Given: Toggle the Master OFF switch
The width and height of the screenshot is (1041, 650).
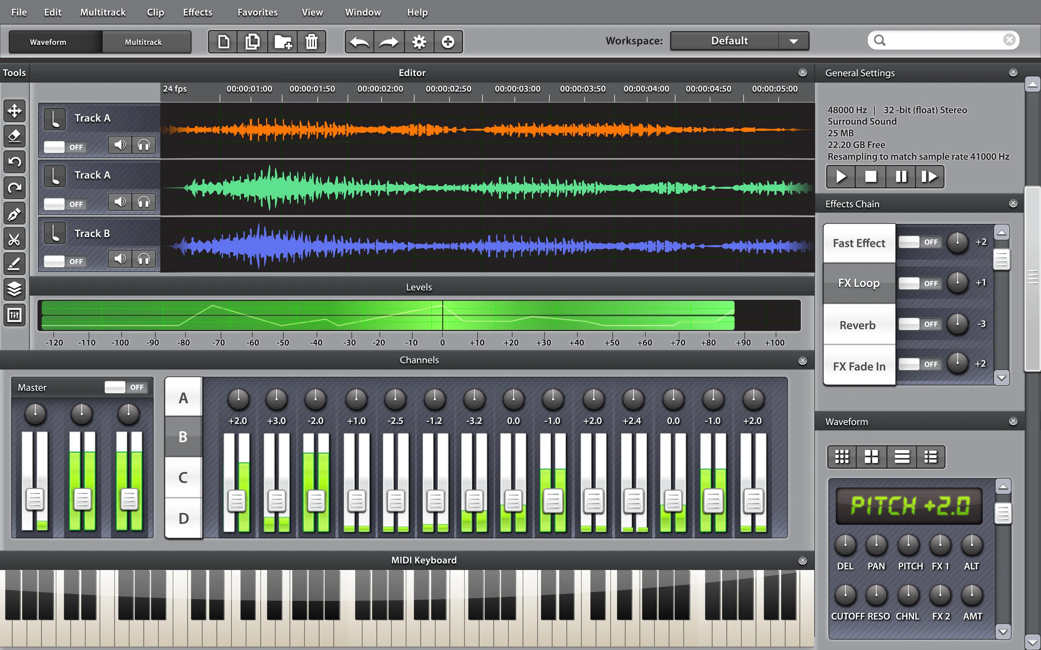Looking at the screenshot, I should [126, 387].
